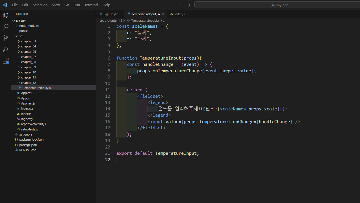Switch to the index.js editor tab
This screenshot has width=360, height=203.
pos(179,14)
